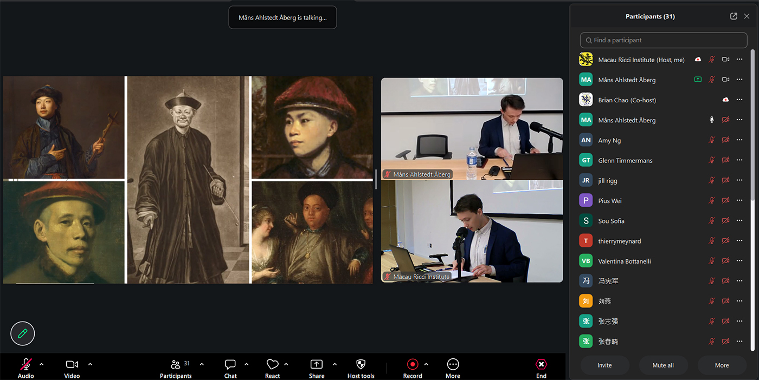
Task: Open the Chat panel
Action: 230,368
